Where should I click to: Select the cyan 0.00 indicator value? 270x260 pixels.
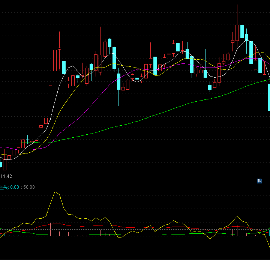pos(15,187)
